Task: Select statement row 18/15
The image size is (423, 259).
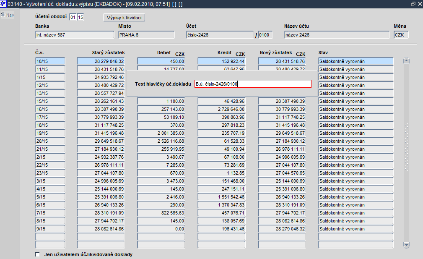Action: 50,125
